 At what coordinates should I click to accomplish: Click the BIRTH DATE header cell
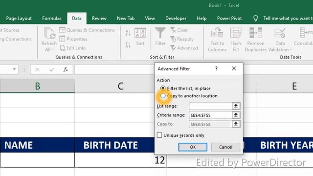click(x=114, y=145)
